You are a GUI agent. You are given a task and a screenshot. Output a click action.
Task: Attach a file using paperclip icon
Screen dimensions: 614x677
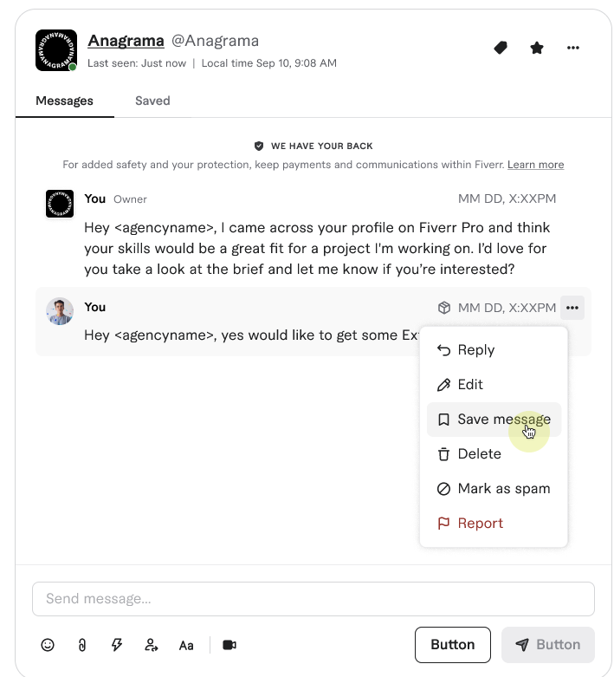pyautogui.click(x=82, y=645)
